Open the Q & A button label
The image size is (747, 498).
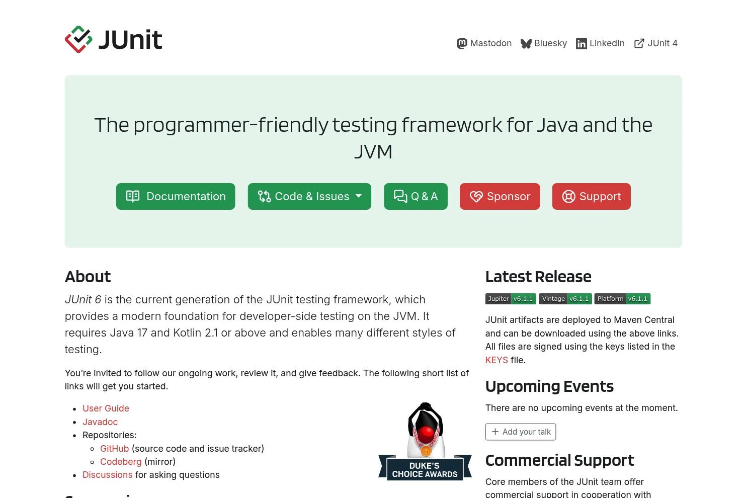[425, 196]
